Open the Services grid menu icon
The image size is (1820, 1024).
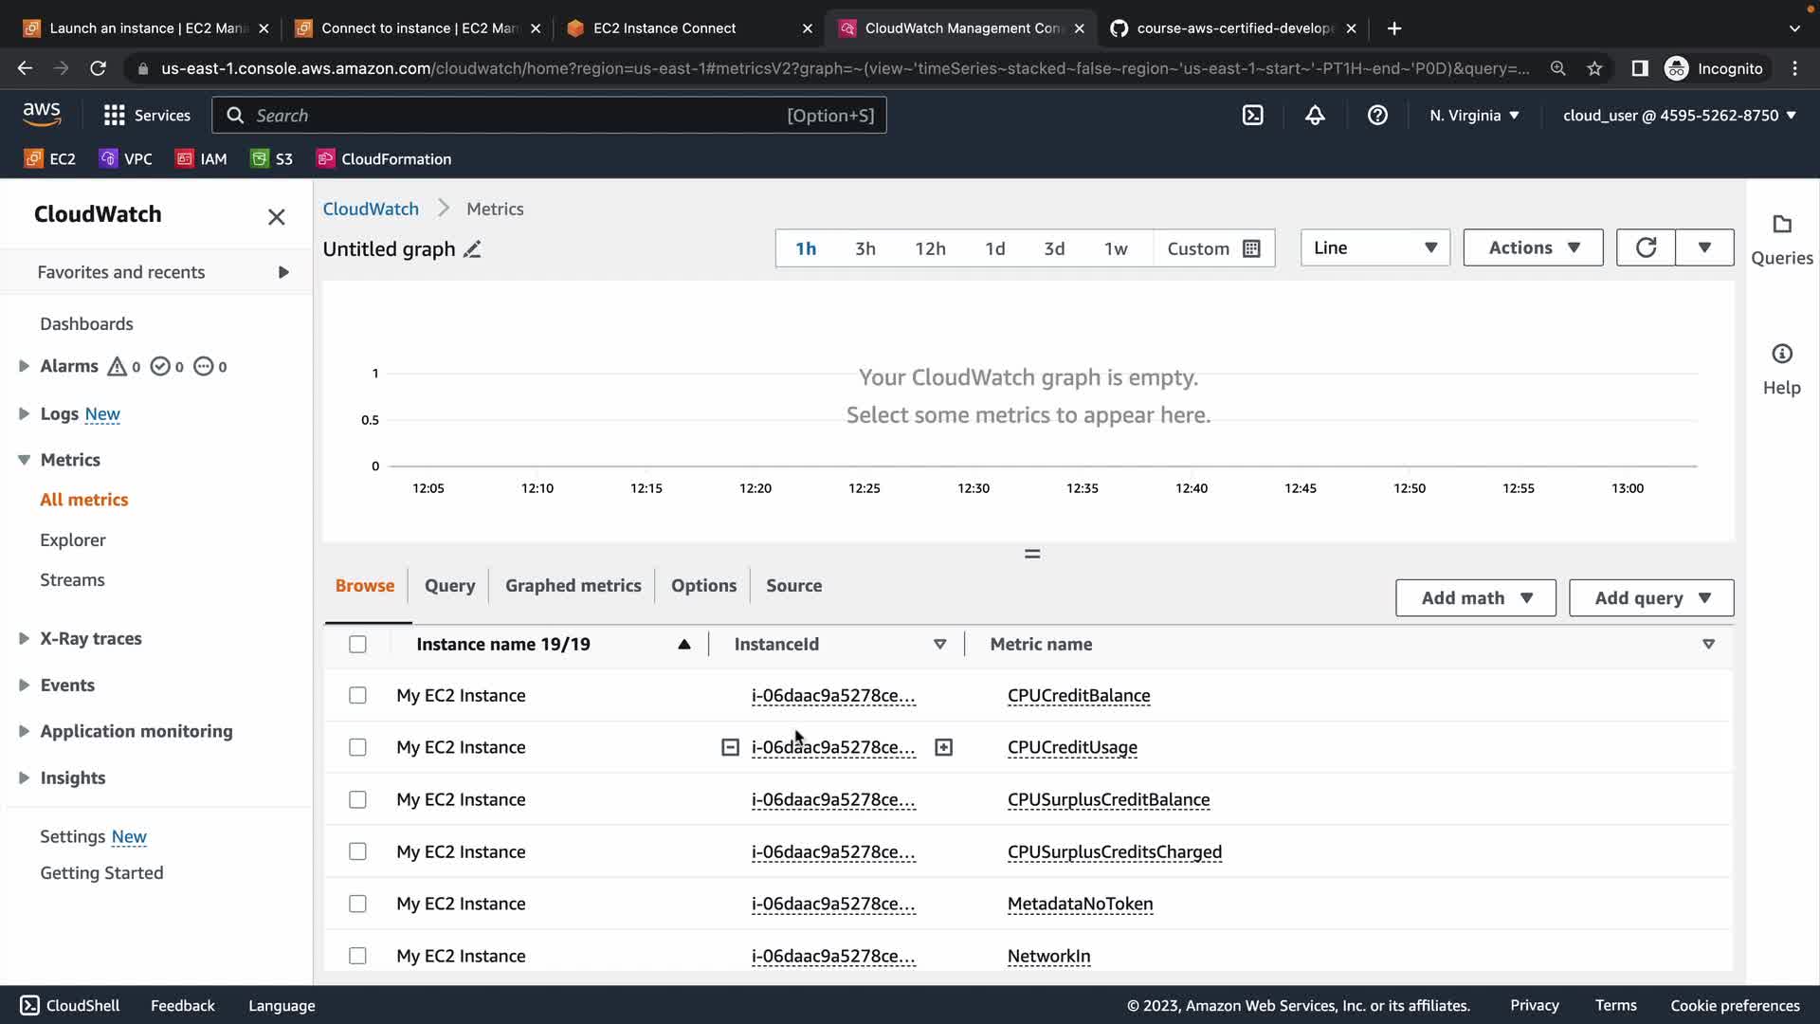(x=115, y=116)
